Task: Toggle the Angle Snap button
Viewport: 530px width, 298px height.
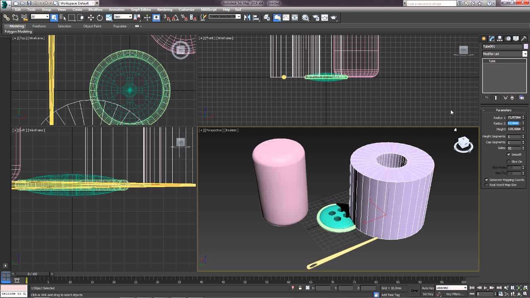Action: coord(175,17)
